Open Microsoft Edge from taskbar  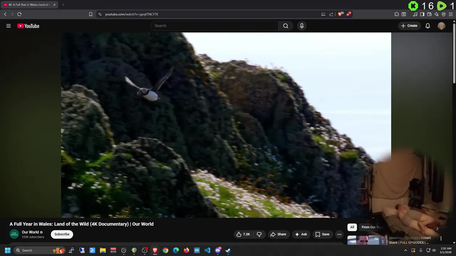coord(176,250)
